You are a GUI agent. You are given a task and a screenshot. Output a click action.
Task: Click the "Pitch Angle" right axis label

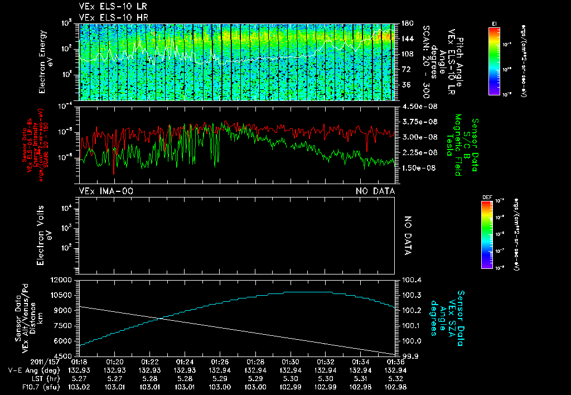pyautogui.click(x=460, y=61)
